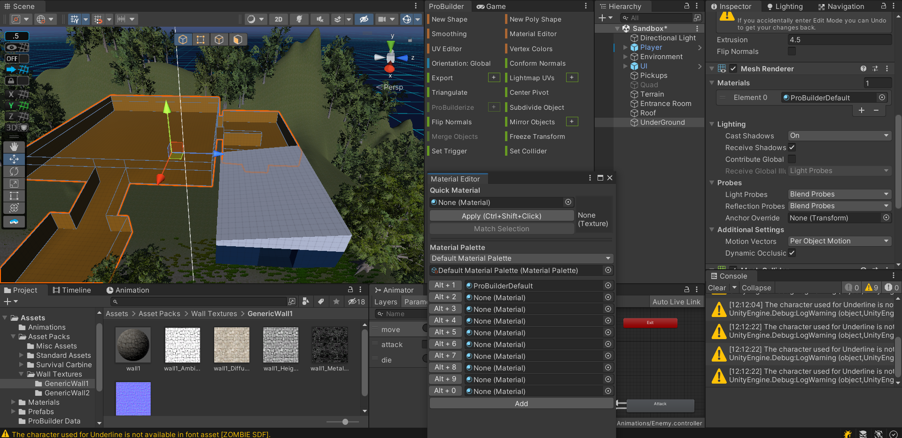
Task: Switch to the Lighting tab
Action: pos(785,7)
